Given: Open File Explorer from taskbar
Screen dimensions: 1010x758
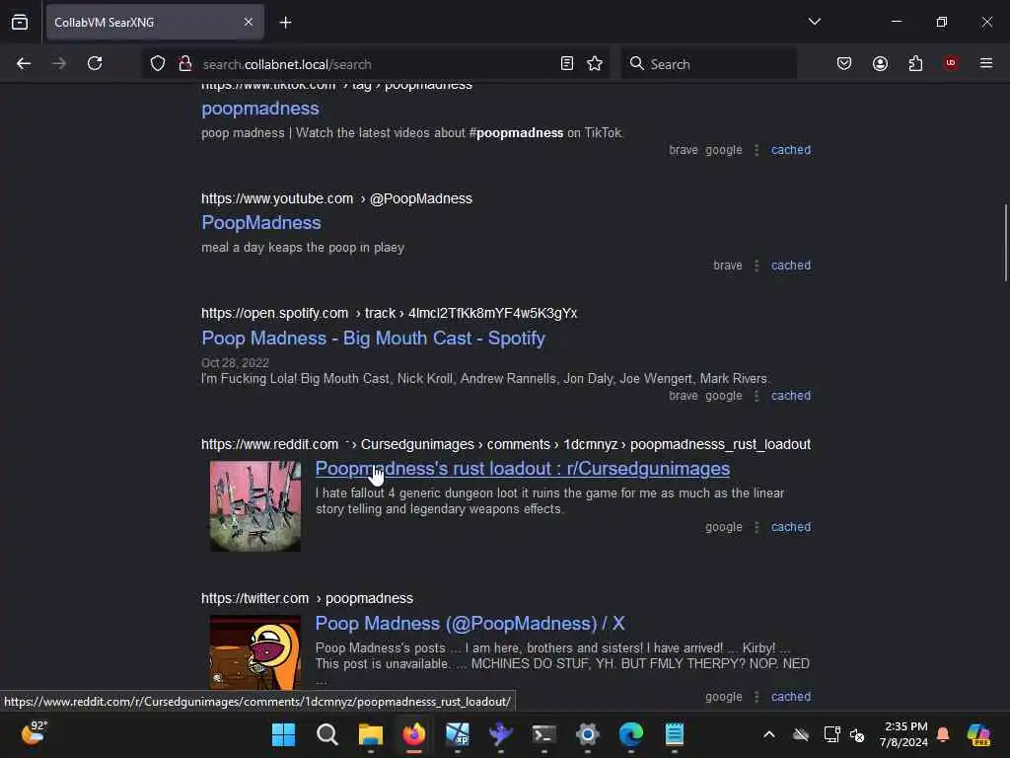Looking at the screenshot, I should click(x=371, y=734).
